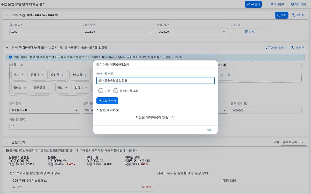Image resolution: width=311 pixels, height=194 pixels.
Task: Click the 금액 임계(원) input field
Action: click(266, 110)
